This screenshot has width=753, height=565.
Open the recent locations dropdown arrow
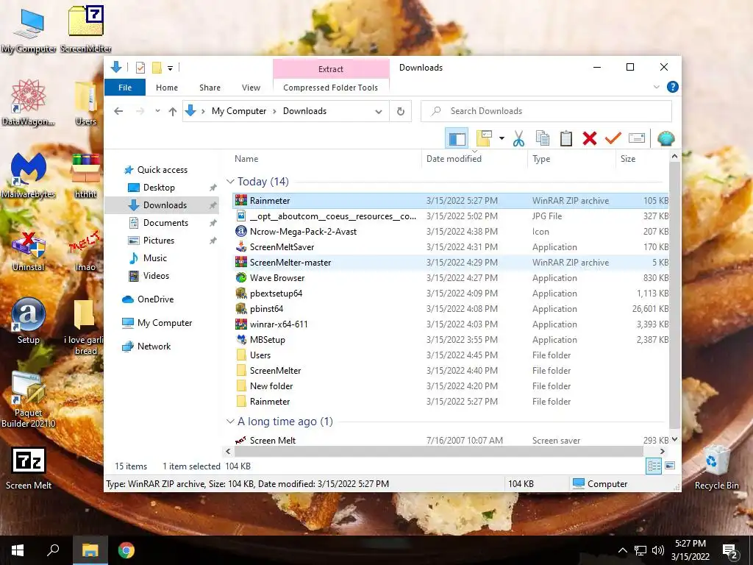(157, 111)
